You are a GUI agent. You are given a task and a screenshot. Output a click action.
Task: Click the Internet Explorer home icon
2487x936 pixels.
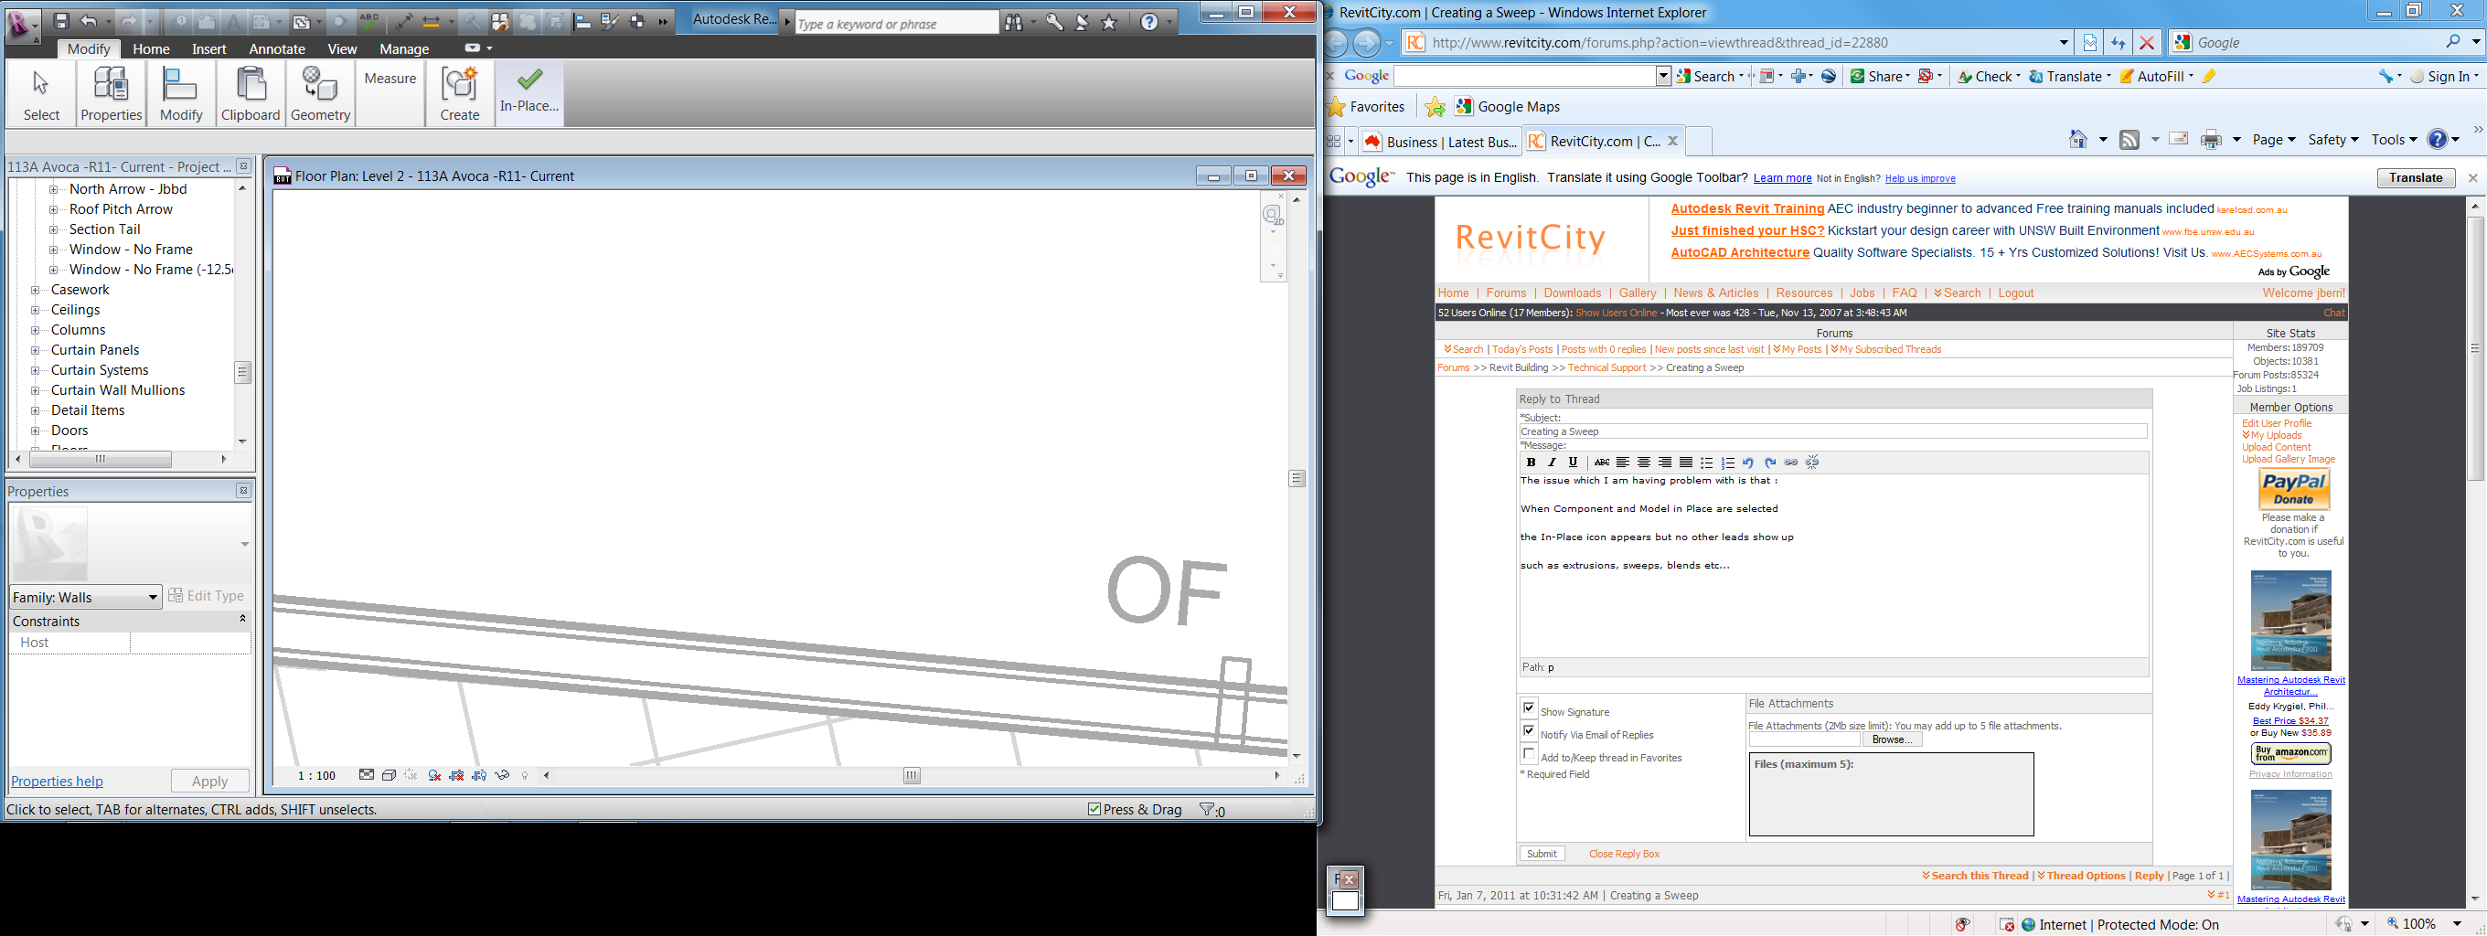2077,140
